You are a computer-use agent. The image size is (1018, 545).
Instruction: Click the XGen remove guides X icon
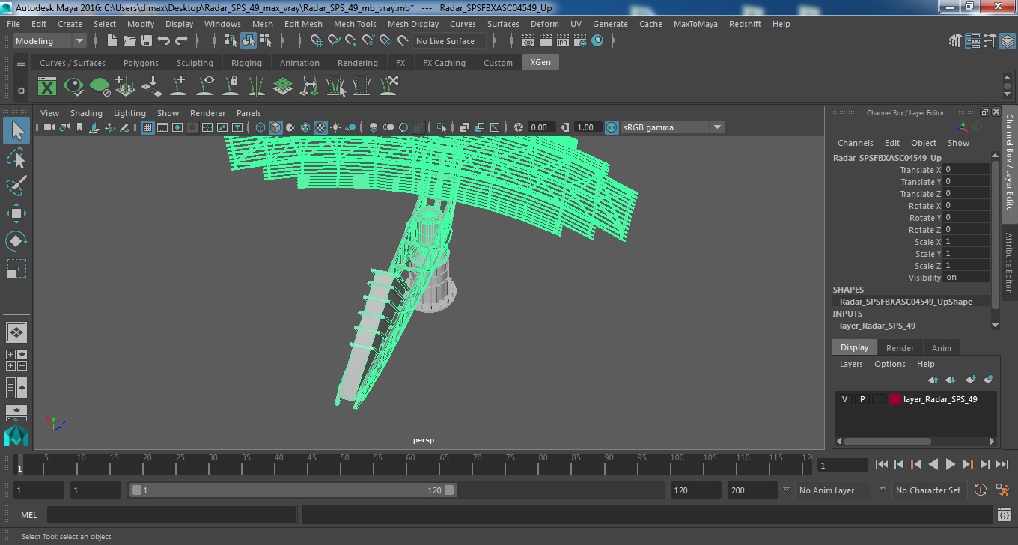click(x=388, y=86)
